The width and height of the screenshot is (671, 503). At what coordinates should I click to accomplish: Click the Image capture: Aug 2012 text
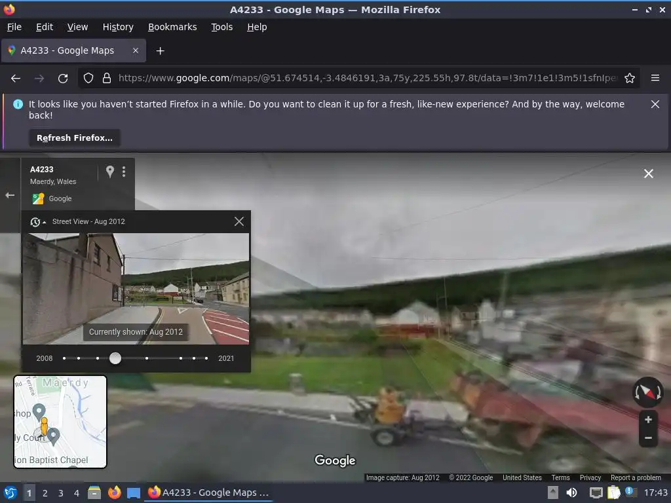[x=403, y=477]
